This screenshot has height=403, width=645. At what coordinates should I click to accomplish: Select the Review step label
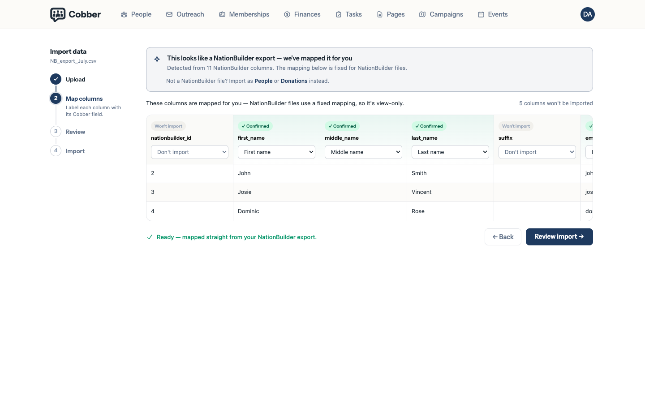(x=75, y=132)
